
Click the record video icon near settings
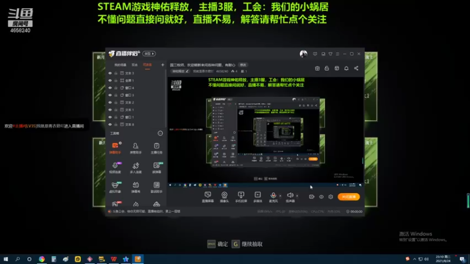pos(312,197)
